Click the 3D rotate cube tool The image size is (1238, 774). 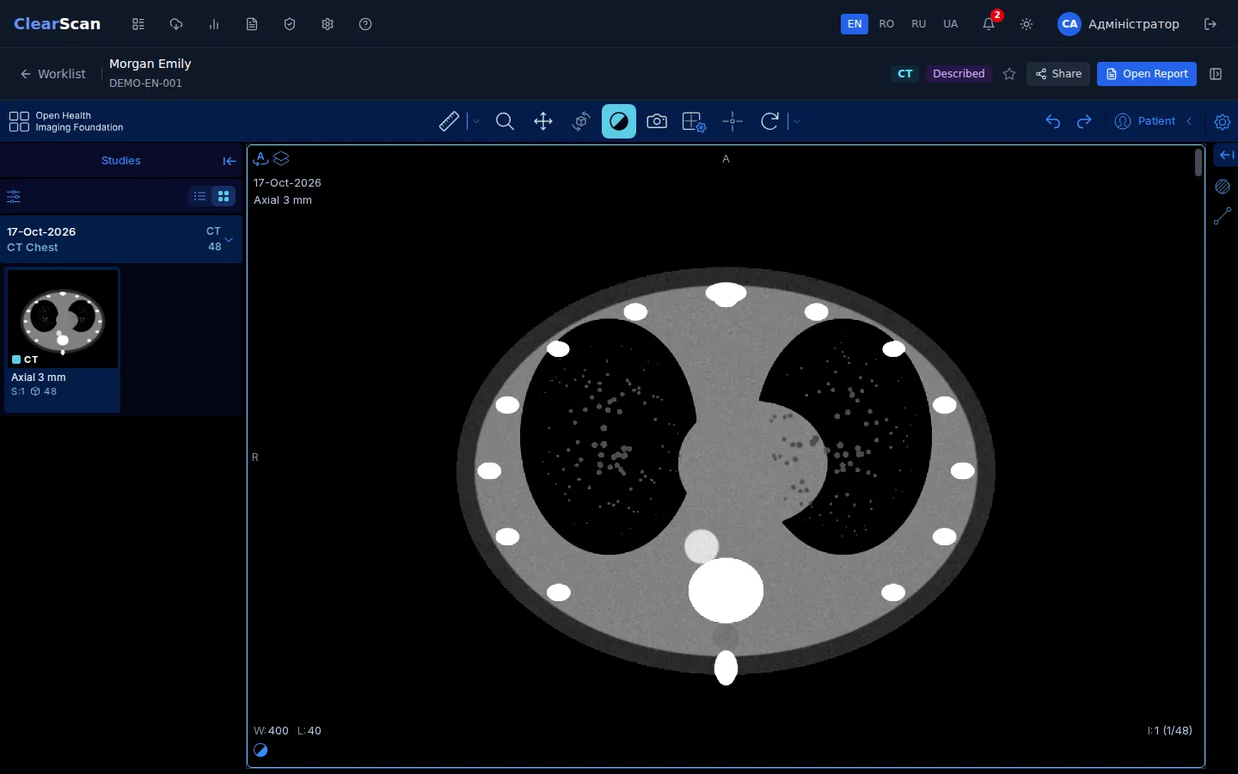coord(581,121)
